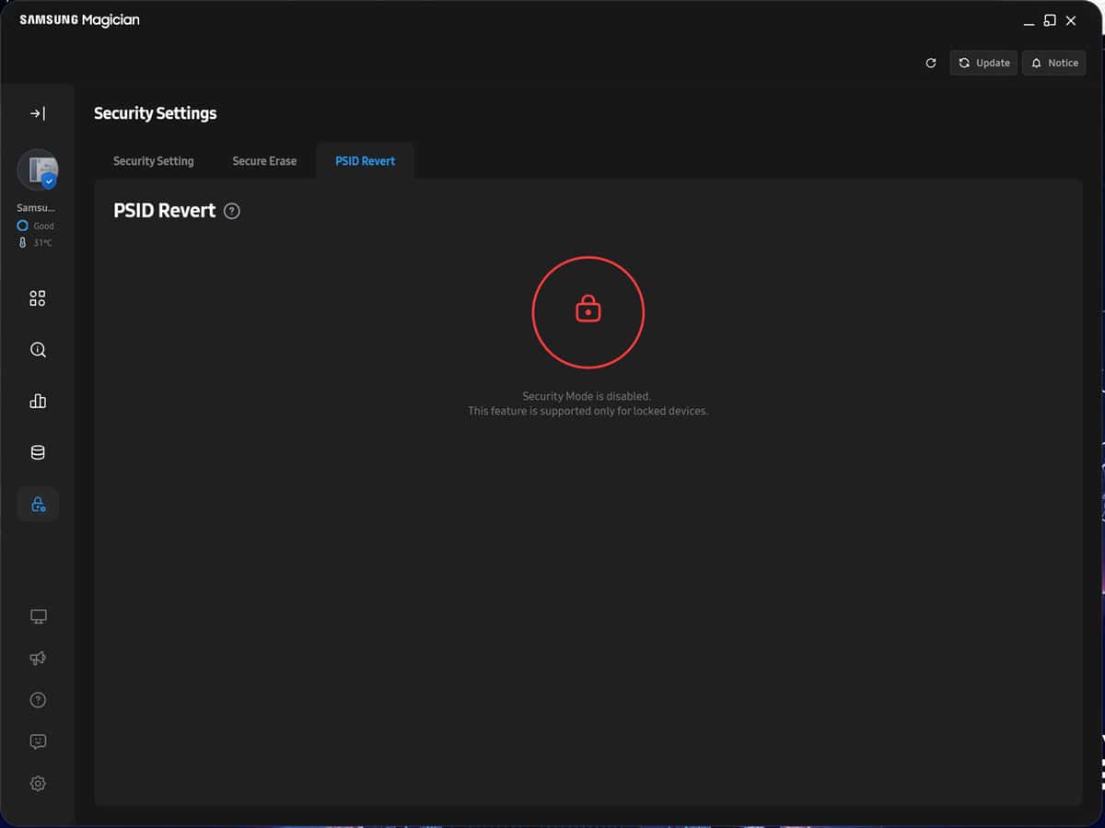Open the Data Management database icon
Viewport: 1105px width, 828px height.
38,452
